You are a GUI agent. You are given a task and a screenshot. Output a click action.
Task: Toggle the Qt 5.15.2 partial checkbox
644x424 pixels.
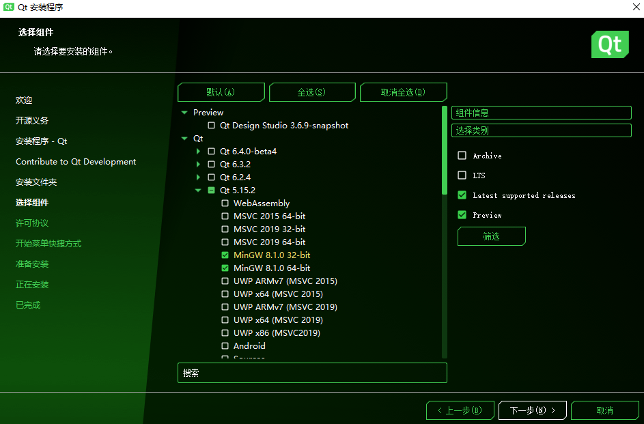pos(211,190)
